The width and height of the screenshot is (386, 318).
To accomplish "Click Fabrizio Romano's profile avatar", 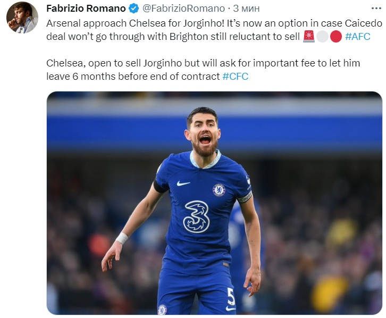I will click(x=22, y=18).
